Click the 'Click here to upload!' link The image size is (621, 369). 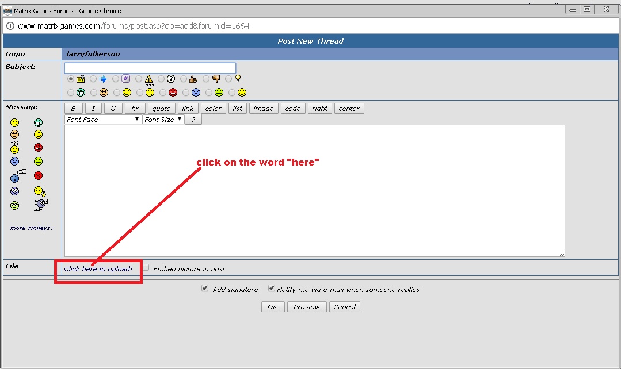tap(98, 269)
